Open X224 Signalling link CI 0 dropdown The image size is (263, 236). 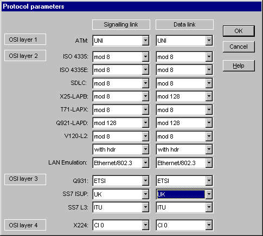pos(145,225)
